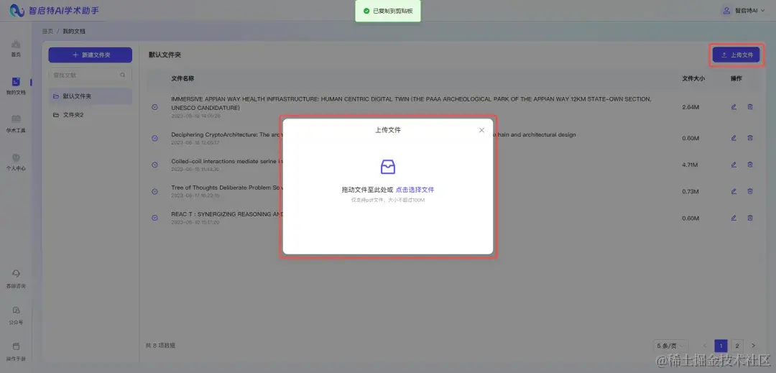Screen dimensions: 776x373
Task: Click 我的文档 in the breadcrumb
Action: tap(74, 31)
